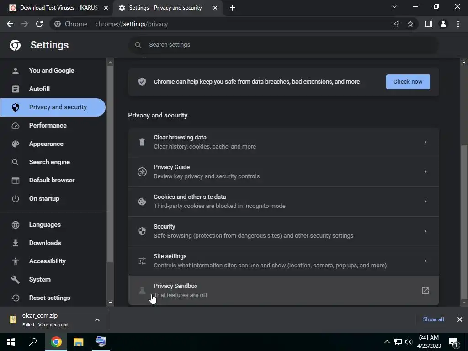This screenshot has height=351, width=468.
Task: Open the side panel icon in toolbar
Action: [x=429, y=24]
